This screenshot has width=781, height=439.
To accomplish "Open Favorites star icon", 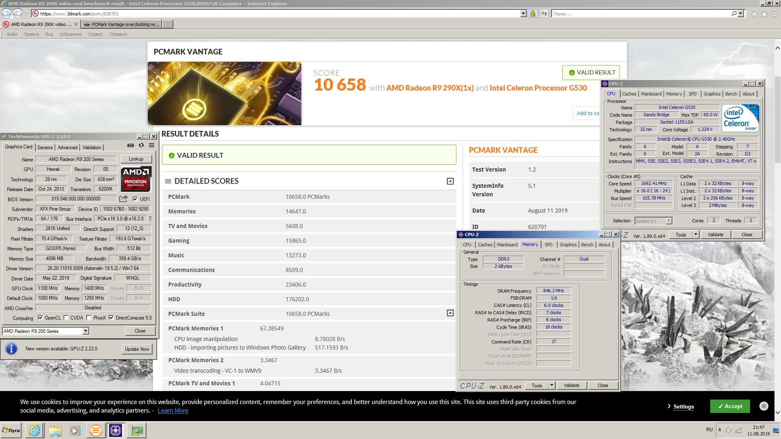I will click(764, 14).
